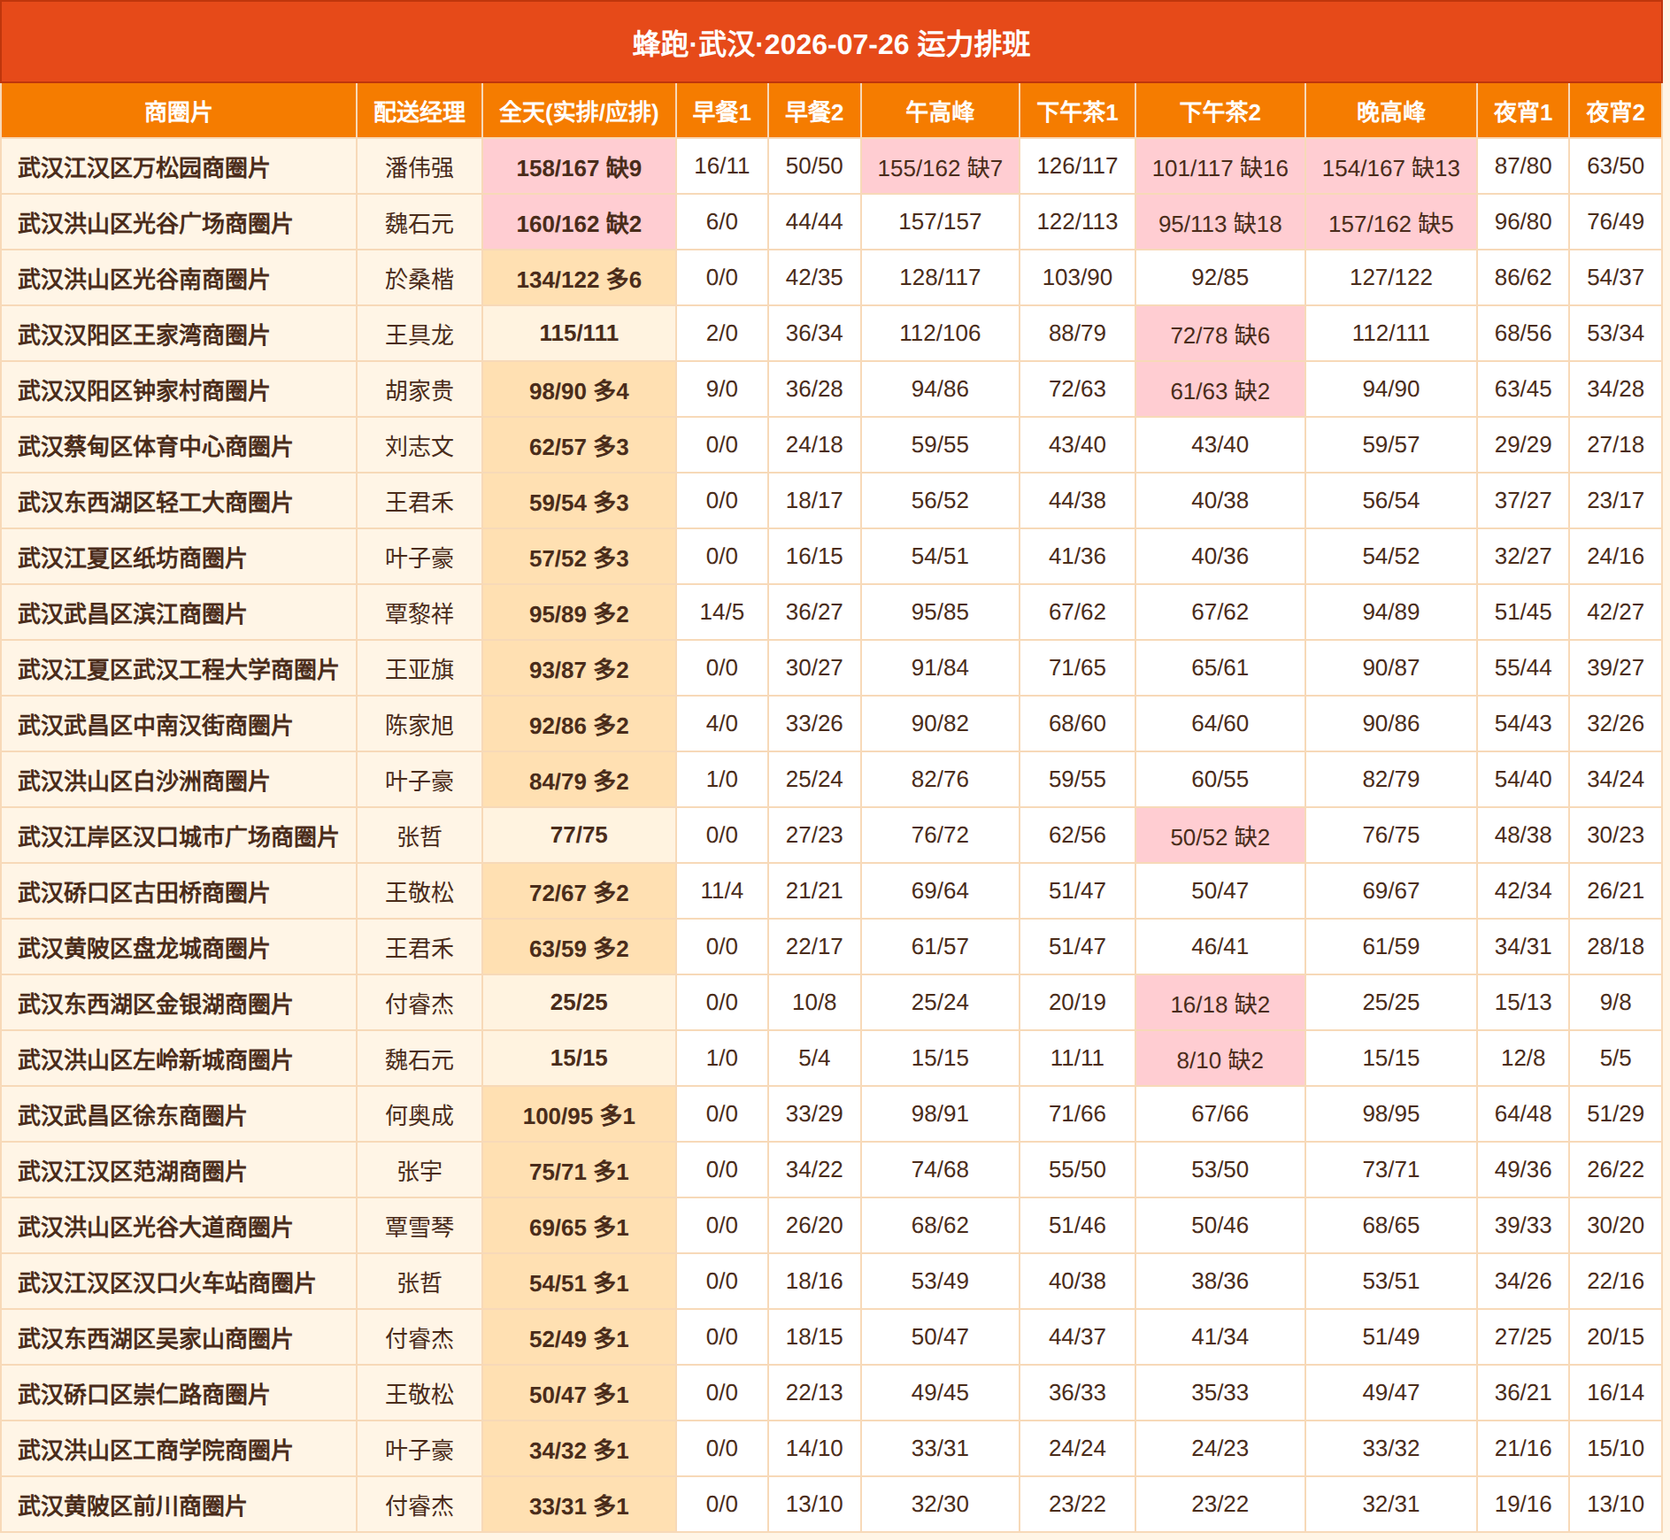Click the 下午茶2 column header
This screenshot has width=1670, height=1540.
pyautogui.click(x=1220, y=112)
